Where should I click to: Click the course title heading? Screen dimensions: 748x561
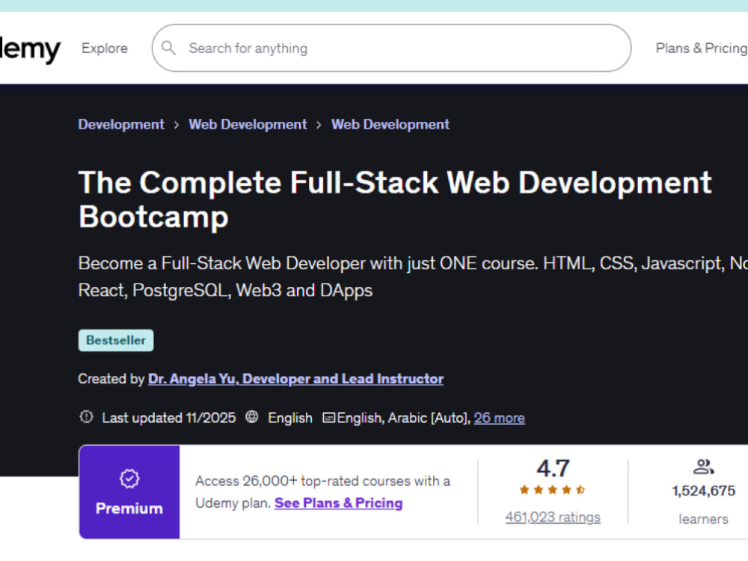395,200
